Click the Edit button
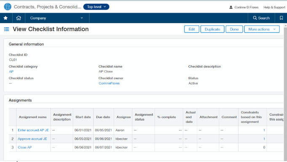Viewport: 287px width, 162px height. (192, 29)
